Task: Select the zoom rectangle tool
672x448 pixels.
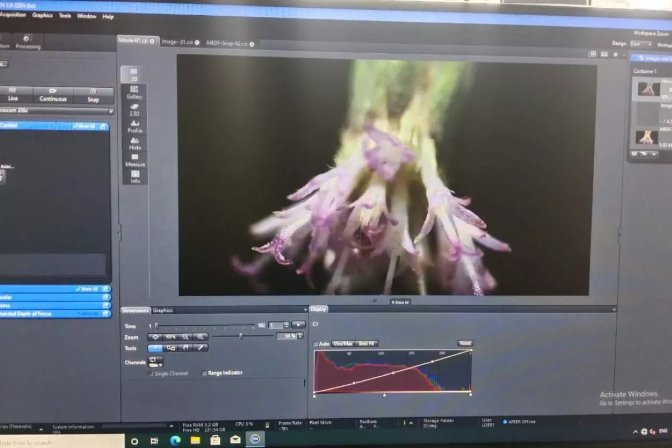Action: point(170,348)
